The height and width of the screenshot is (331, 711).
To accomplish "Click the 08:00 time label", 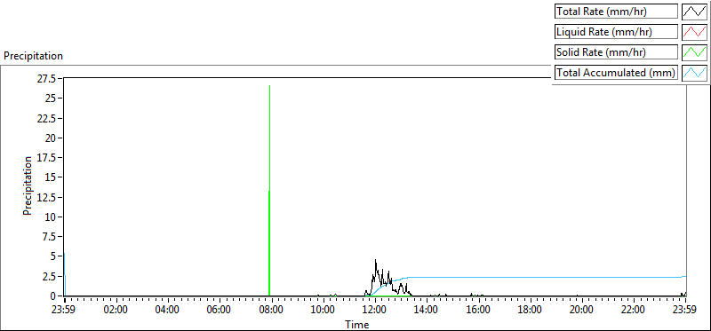I will tap(272, 311).
